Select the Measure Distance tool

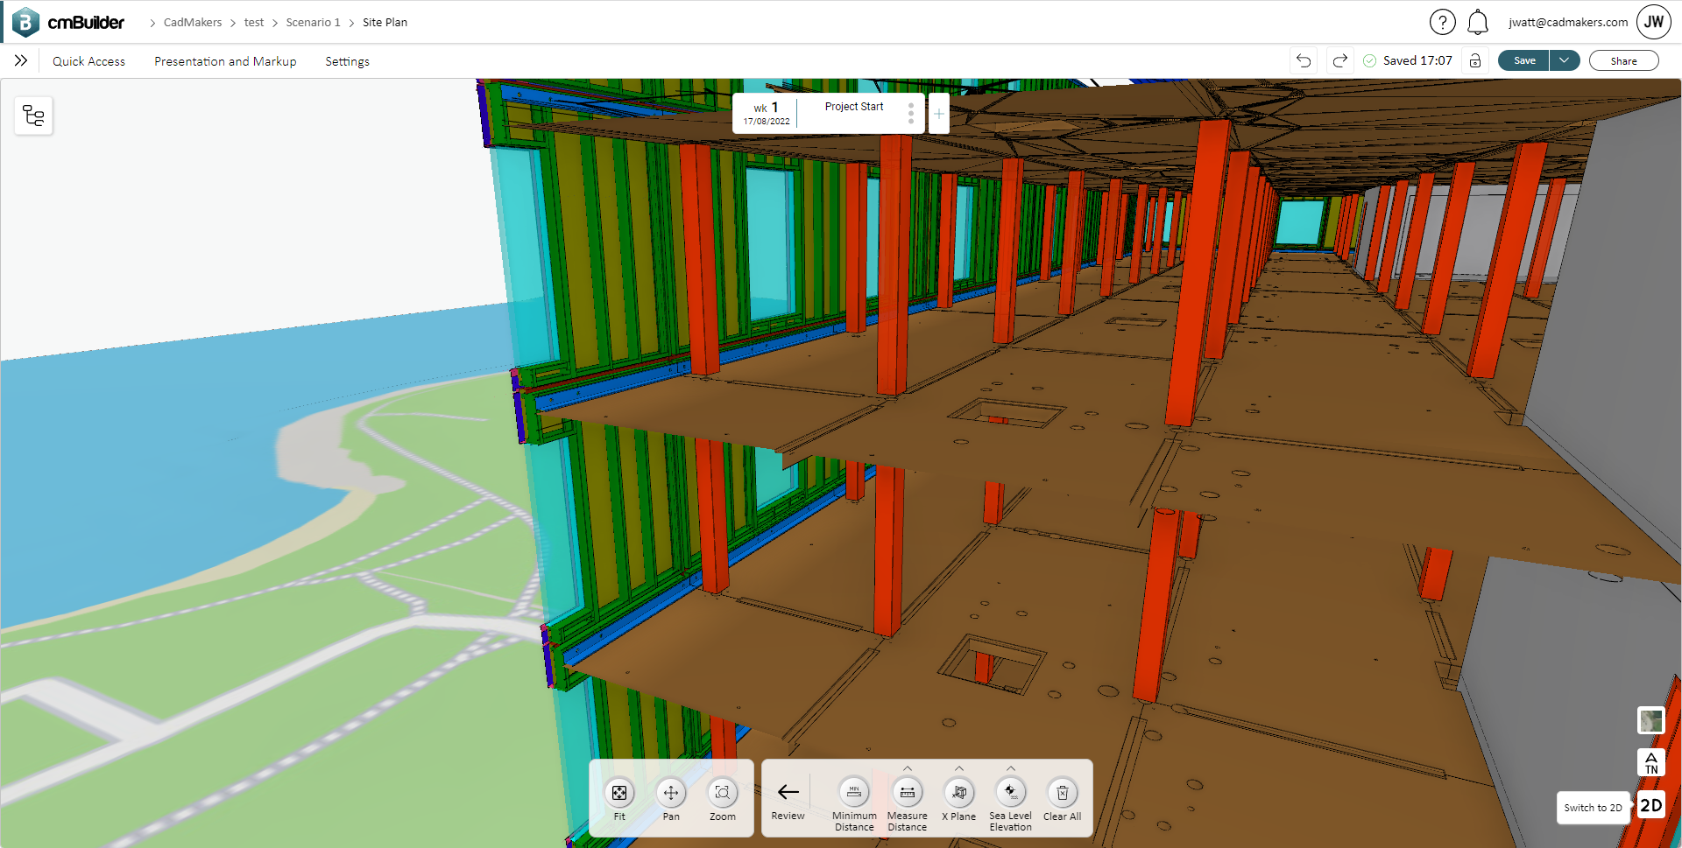(908, 803)
